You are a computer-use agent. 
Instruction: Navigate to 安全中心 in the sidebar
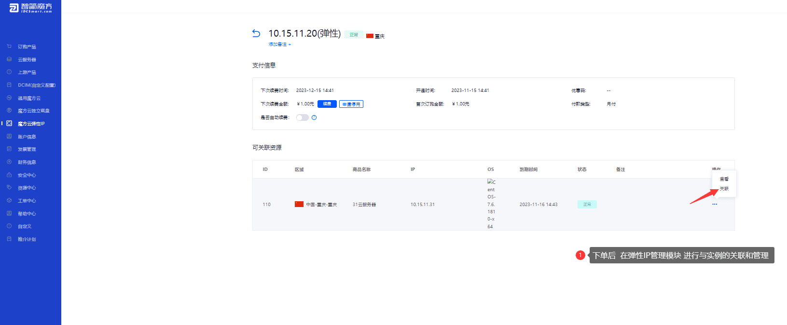(x=27, y=175)
